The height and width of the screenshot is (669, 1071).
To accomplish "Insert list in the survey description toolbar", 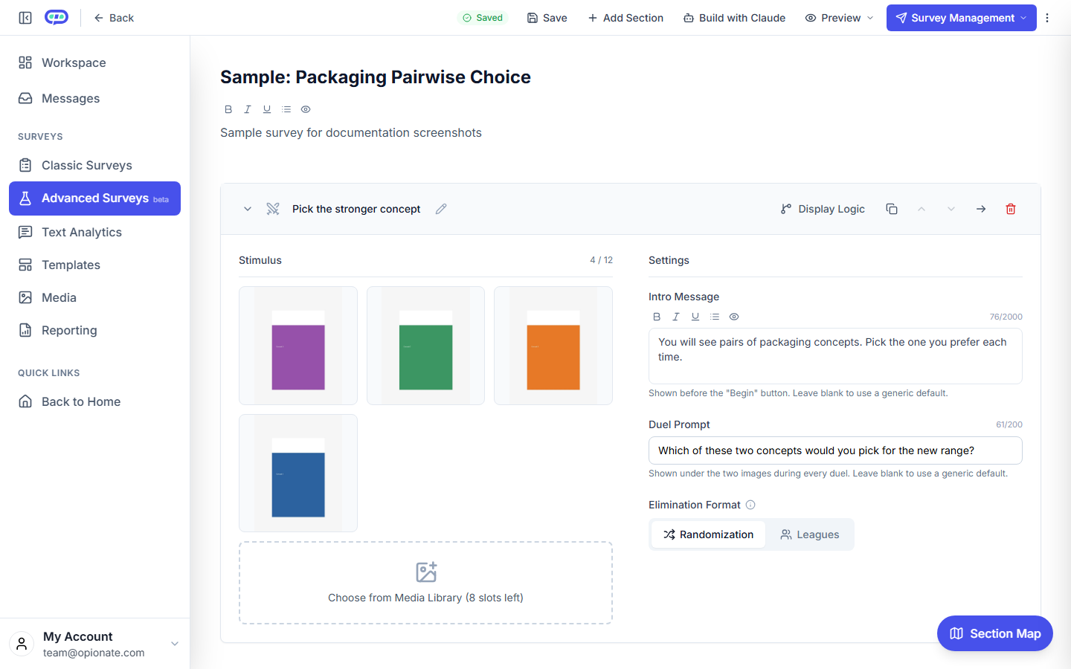I will click(286, 109).
